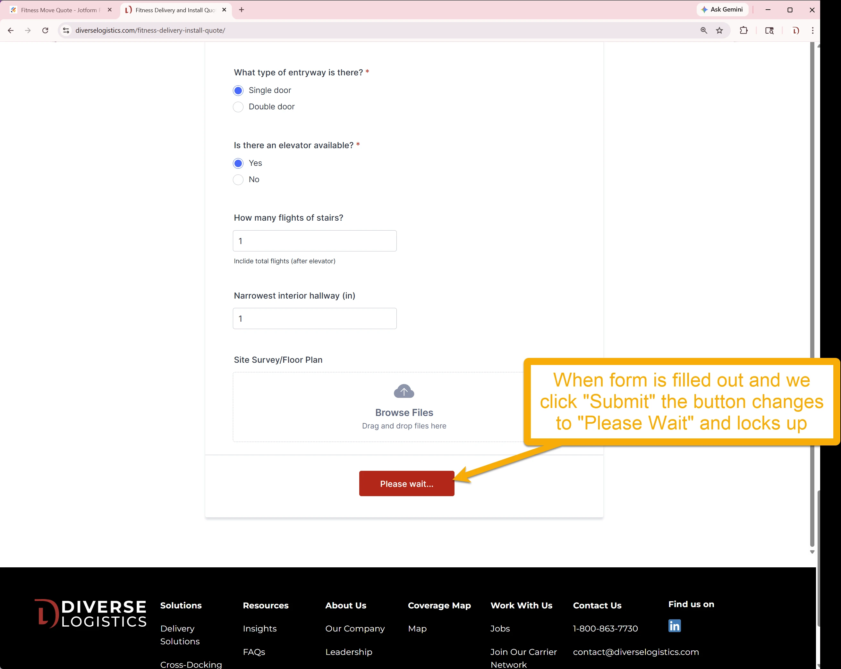Select the Double door radio button
This screenshot has height=669, width=841.
pos(238,106)
